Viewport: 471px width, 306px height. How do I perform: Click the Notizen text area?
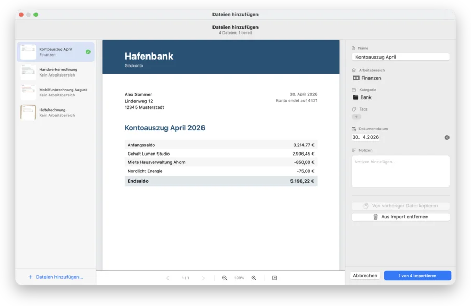pyautogui.click(x=401, y=171)
